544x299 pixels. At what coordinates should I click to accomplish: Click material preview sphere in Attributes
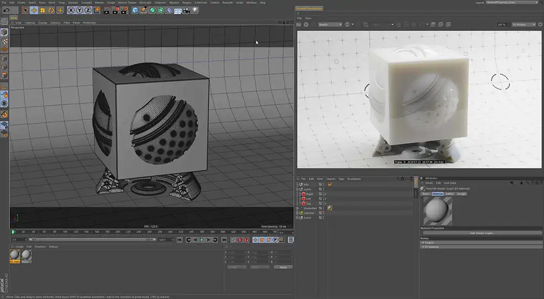437,211
